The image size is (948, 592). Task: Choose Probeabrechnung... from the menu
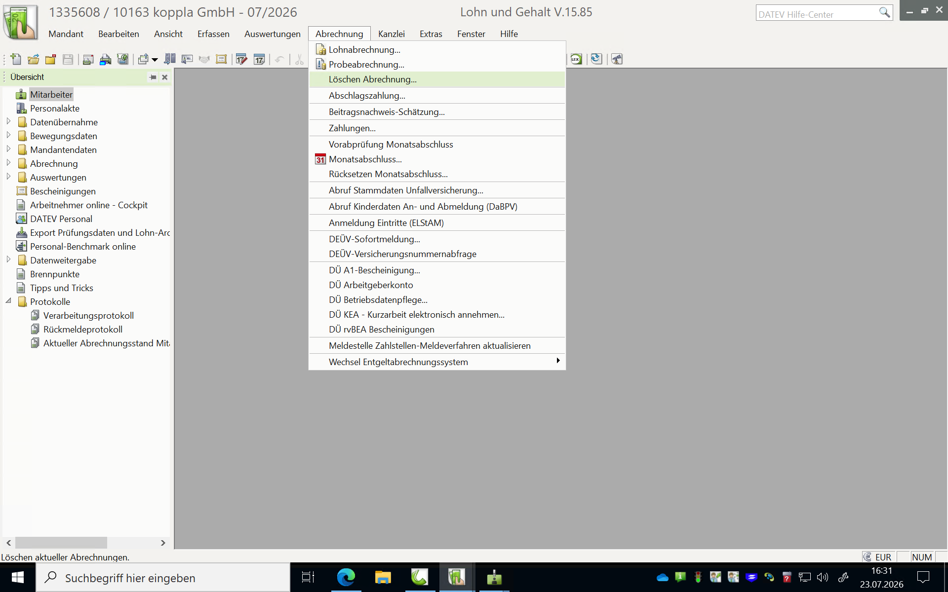point(437,65)
